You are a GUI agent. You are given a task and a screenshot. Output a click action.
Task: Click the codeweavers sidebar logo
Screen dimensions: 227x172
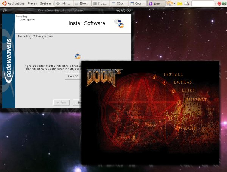pos(9,61)
